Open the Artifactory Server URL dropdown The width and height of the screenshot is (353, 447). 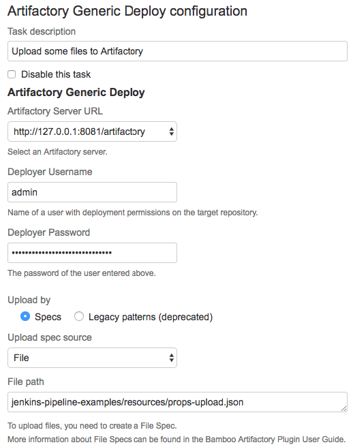pos(92,132)
